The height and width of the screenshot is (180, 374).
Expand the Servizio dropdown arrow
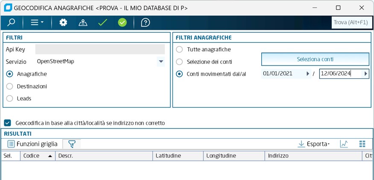pos(161,62)
